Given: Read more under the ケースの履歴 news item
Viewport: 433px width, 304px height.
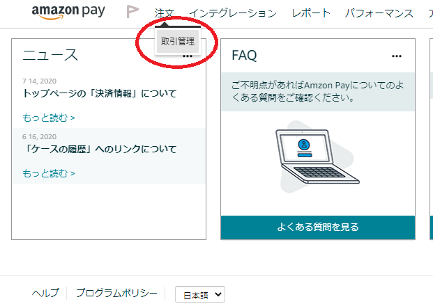Looking at the screenshot, I should pos(49,173).
